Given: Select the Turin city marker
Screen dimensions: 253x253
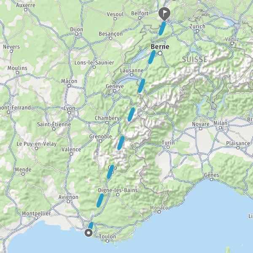Looking at the screenshot, I should [168, 147].
